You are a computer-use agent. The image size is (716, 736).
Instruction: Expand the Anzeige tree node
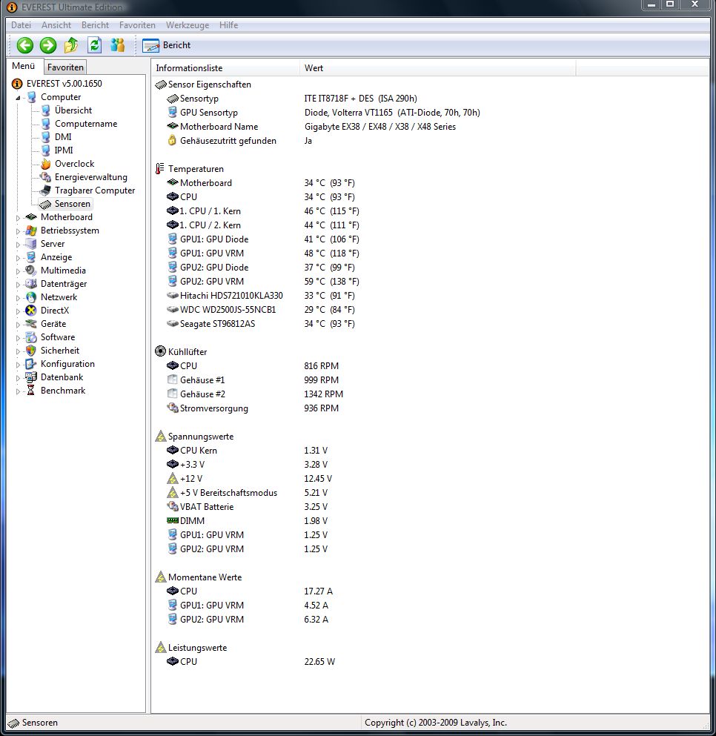[x=18, y=258]
